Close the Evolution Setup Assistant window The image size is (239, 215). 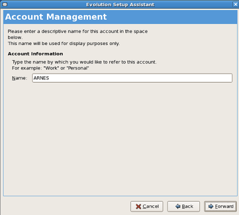point(236,4)
